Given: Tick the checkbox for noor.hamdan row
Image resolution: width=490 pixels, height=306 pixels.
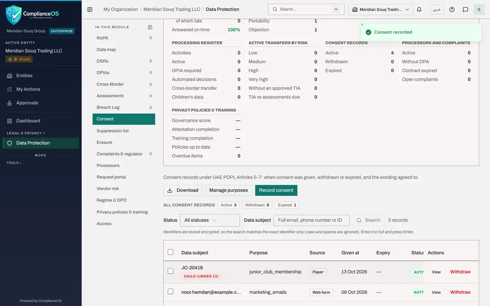Looking at the screenshot, I should [171, 291].
